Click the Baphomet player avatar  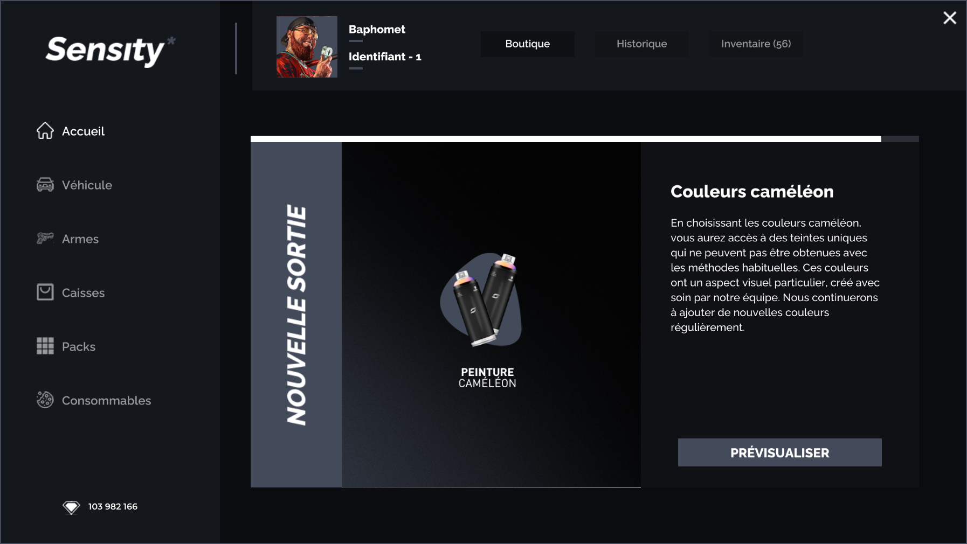pos(307,47)
